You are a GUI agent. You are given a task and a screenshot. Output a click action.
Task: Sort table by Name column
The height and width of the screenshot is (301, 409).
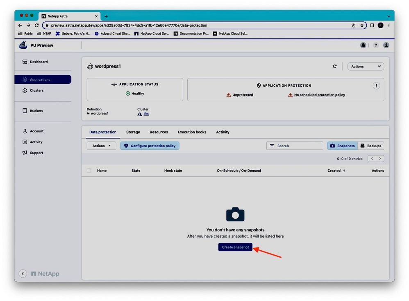pyautogui.click(x=102, y=171)
